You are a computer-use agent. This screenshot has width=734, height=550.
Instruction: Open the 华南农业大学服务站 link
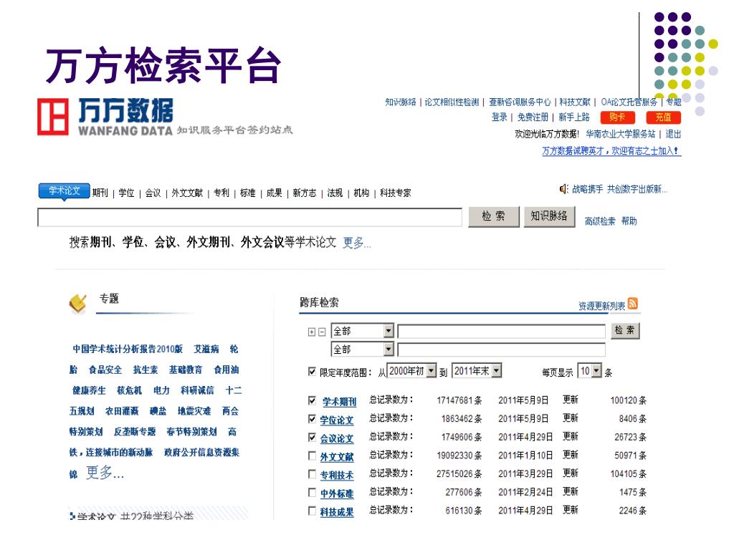(x=621, y=134)
